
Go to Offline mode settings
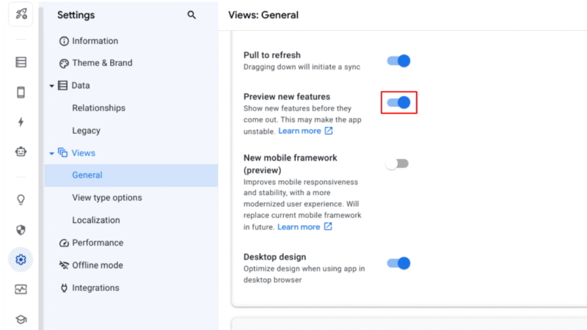coord(97,265)
